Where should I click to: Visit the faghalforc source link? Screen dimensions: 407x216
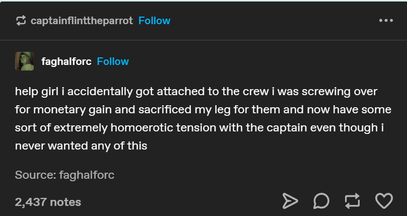pos(87,175)
